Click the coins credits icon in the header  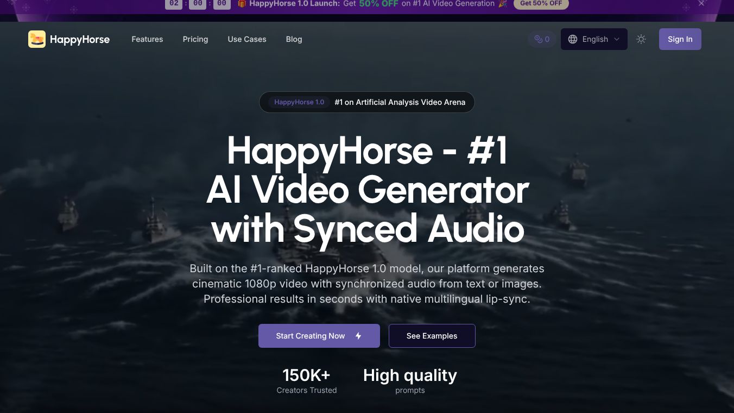tap(539, 39)
